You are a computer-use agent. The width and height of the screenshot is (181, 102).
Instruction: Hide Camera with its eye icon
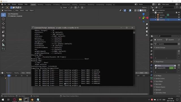[x=179, y=15]
